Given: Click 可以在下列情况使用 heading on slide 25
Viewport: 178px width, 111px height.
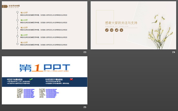Looking at the screenshot, I should click(15, 80).
